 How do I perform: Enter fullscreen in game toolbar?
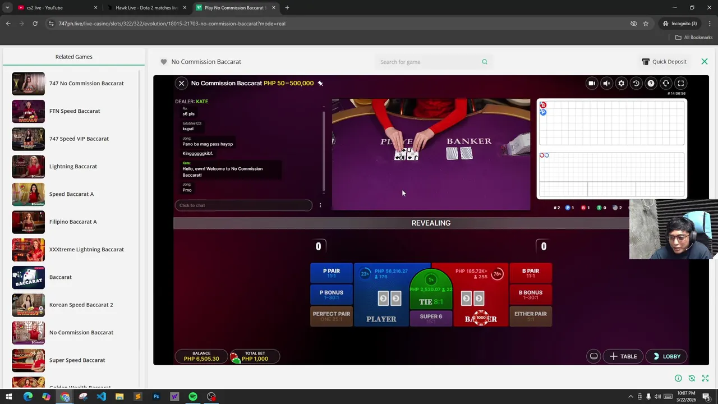pos(680,83)
